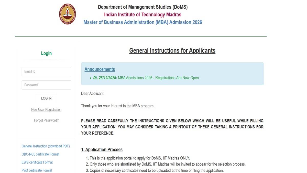Click the Announcements heading

point(100,69)
